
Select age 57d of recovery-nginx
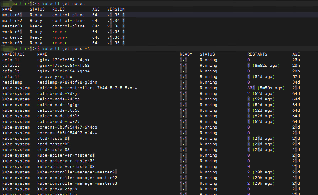[x=296, y=77]
